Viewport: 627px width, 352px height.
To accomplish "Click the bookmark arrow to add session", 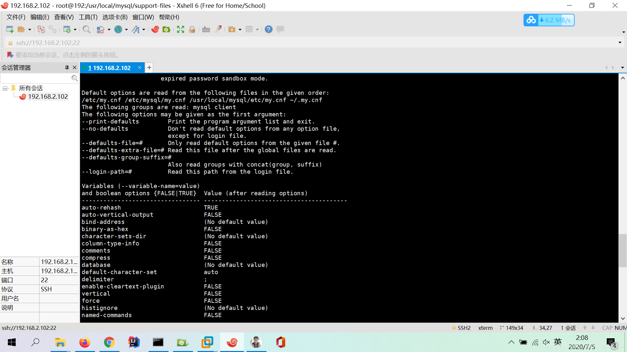I will [10, 55].
